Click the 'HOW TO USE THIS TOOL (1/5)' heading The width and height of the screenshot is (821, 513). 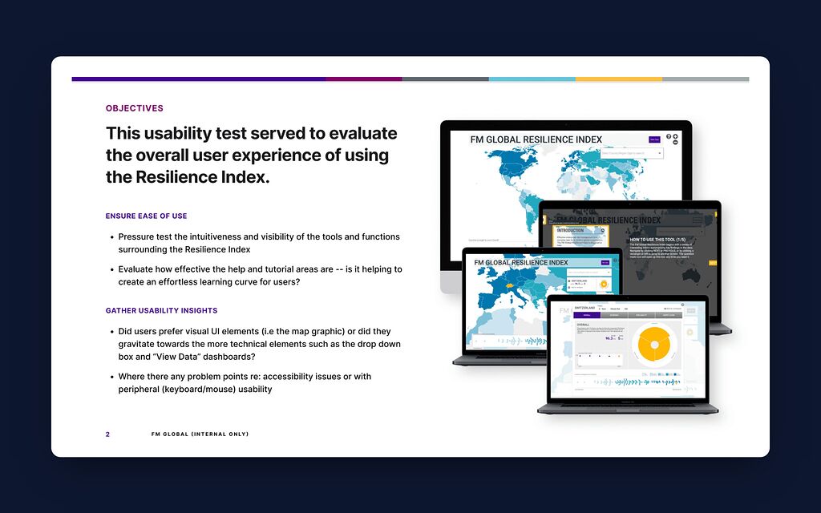(x=657, y=239)
